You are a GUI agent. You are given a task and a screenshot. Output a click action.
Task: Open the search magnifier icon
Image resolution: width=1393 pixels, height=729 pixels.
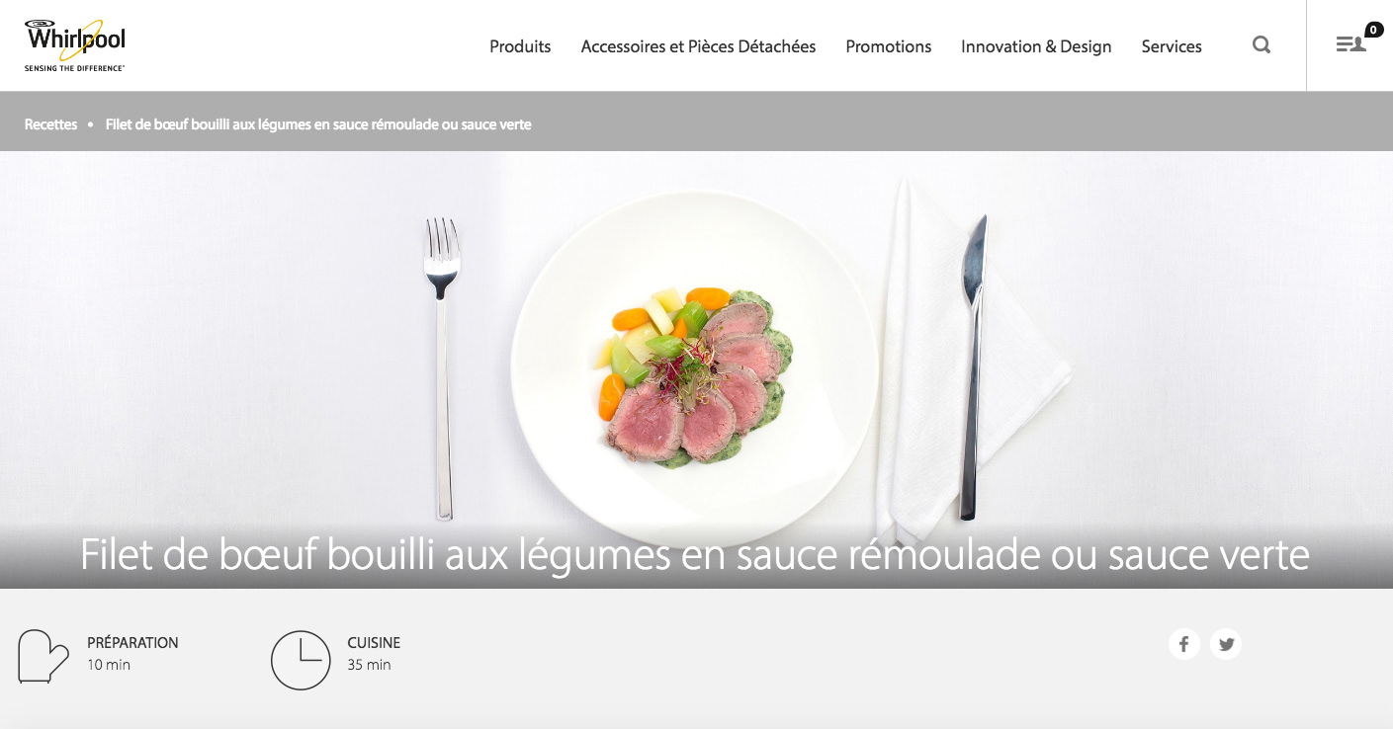click(x=1262, y=44)
